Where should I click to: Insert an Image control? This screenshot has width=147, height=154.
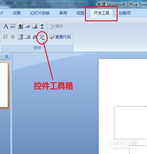tap(35, 26)
